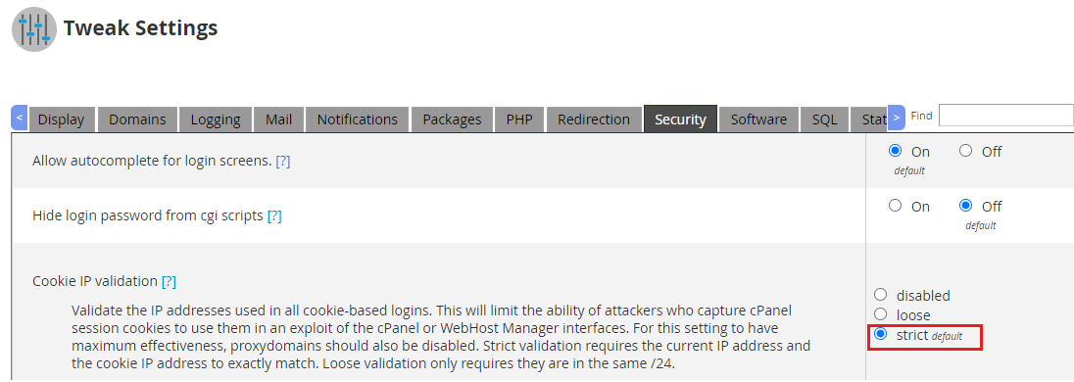Open the Redirection tab

click(594, 119)
